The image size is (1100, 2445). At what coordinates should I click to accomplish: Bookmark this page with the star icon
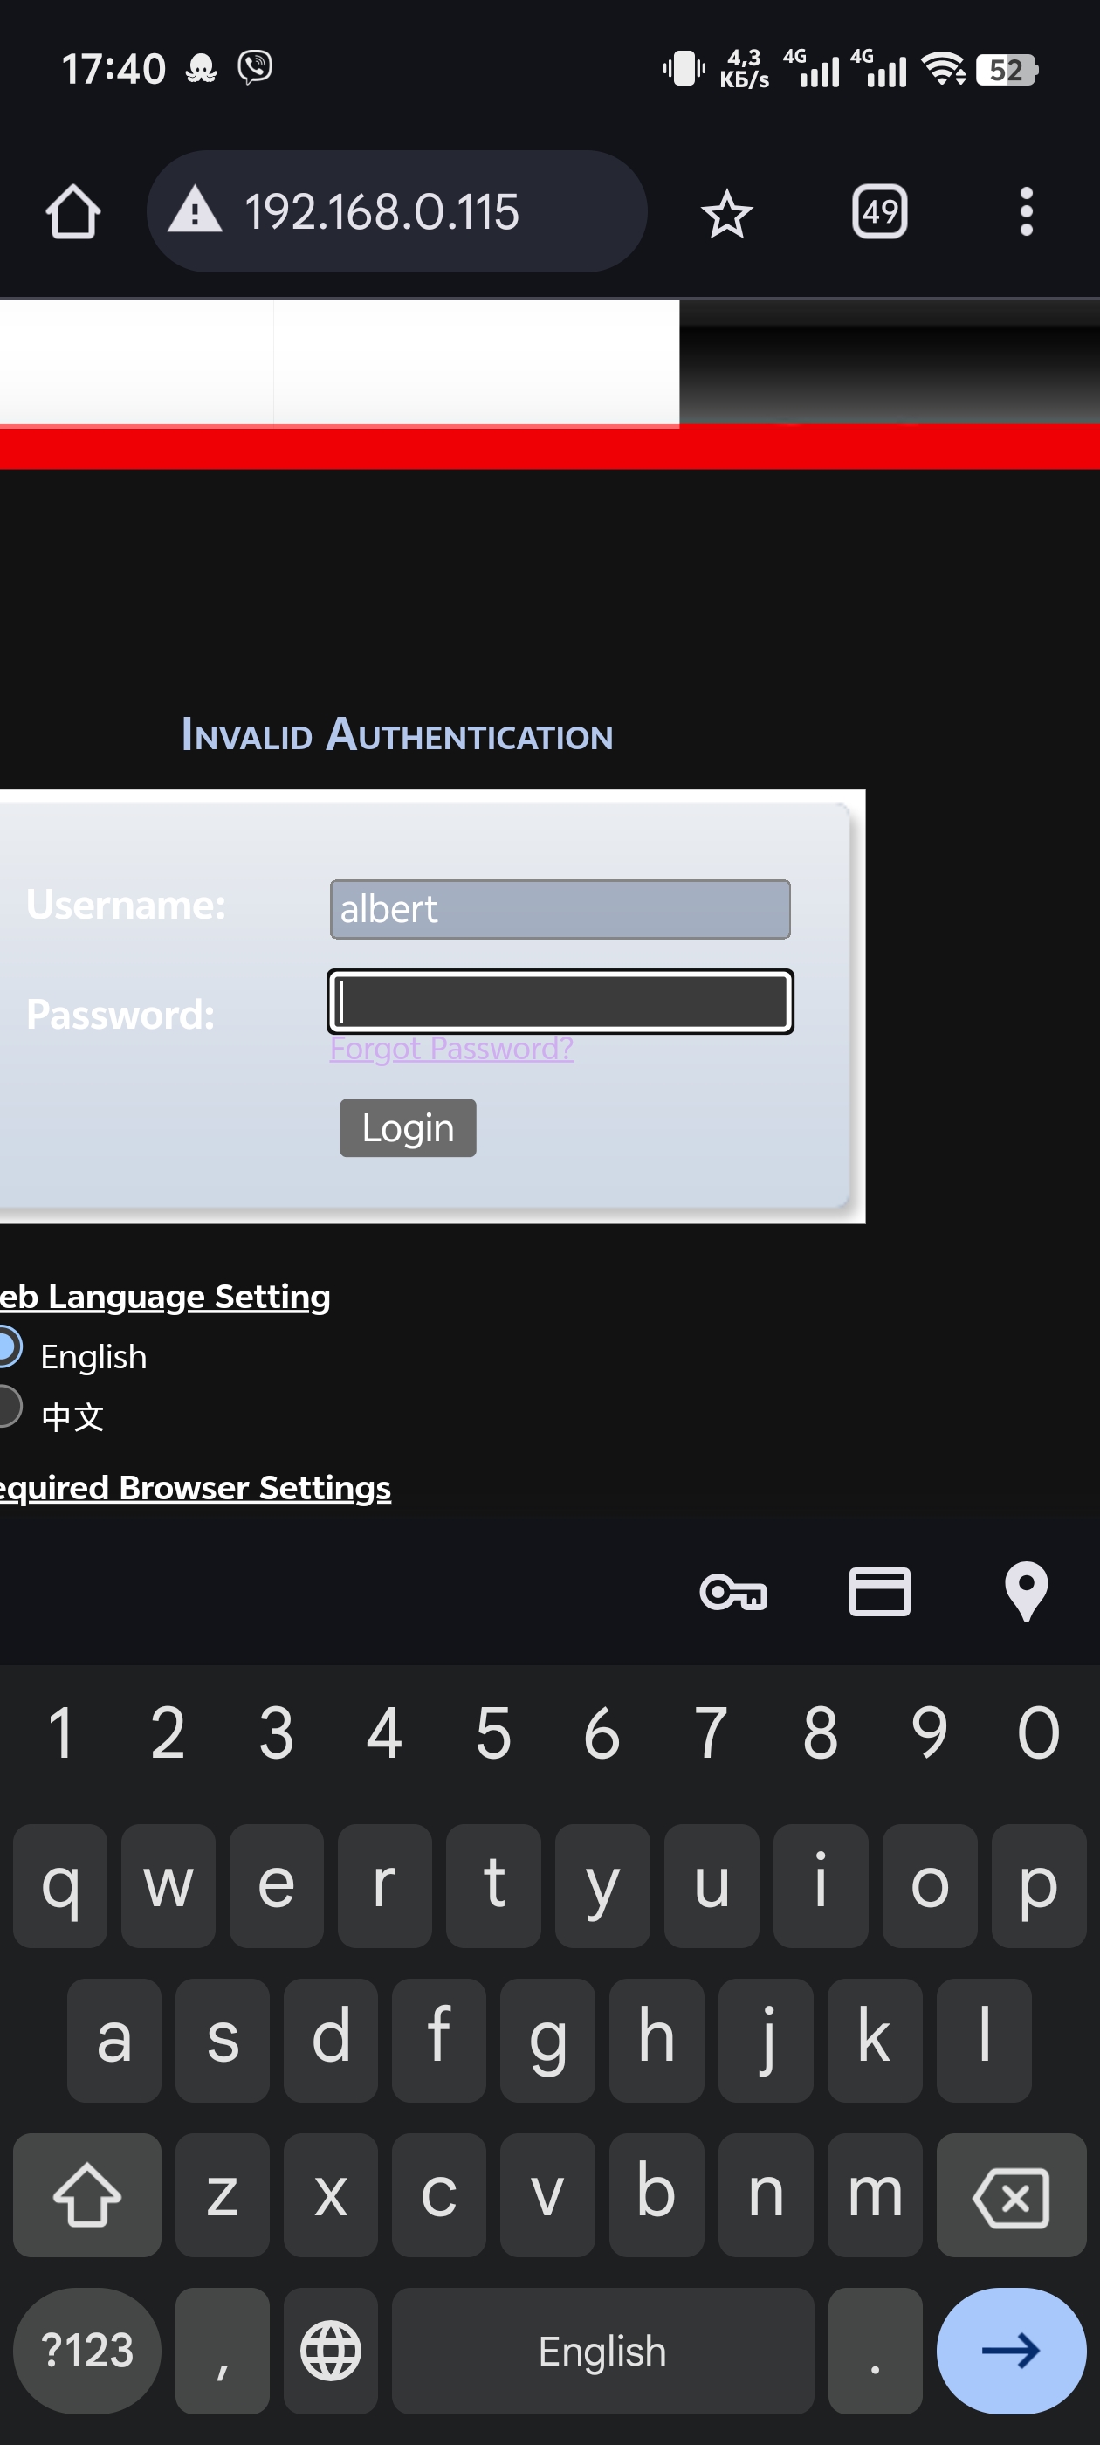[x=727, y=212]
